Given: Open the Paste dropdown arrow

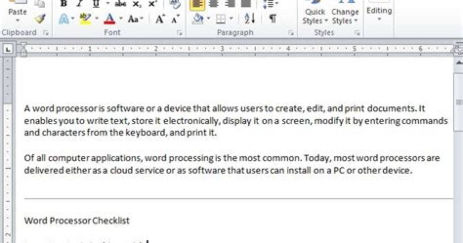Looking at the screenshot, I should pos(17,21).
